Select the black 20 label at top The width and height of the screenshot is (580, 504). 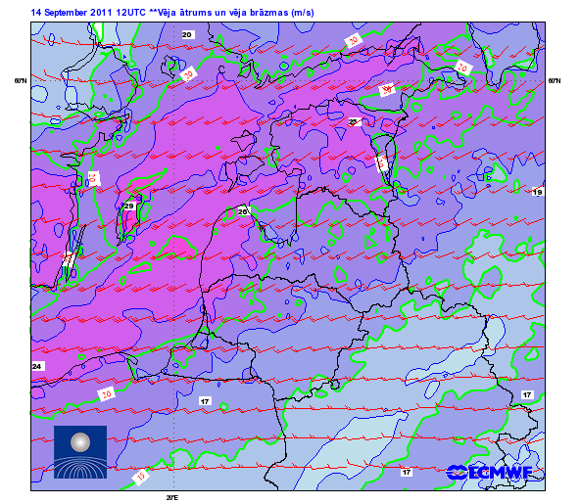[187, 34]
